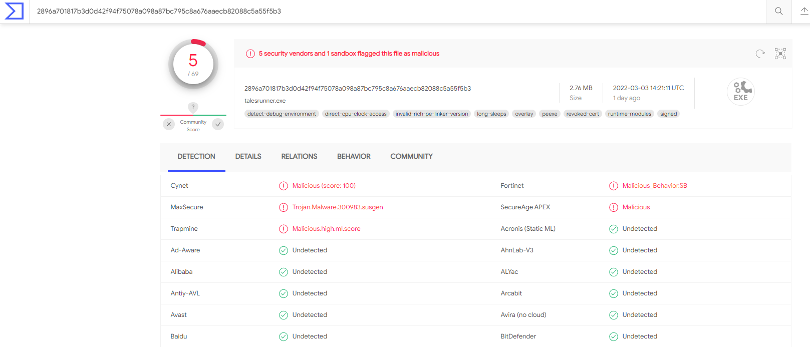Open the similarity graph icon
The height and width of the screenshot is (347, 810).
pyautogui.click(x=780, y=54)
